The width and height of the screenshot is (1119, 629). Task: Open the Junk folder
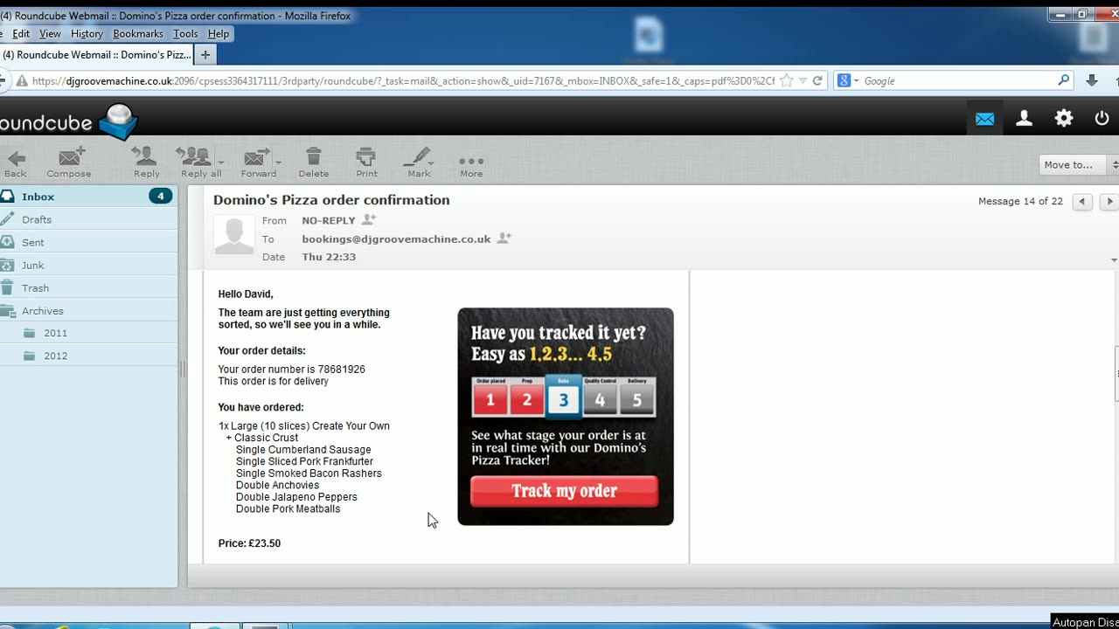88,265
